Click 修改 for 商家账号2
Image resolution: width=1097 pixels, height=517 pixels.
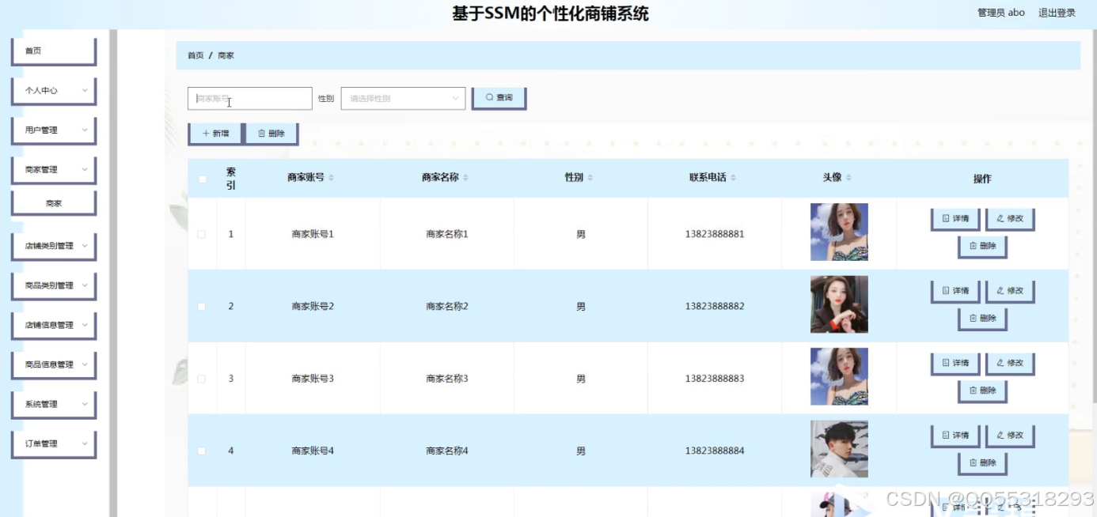click(x=1010, y=291)
